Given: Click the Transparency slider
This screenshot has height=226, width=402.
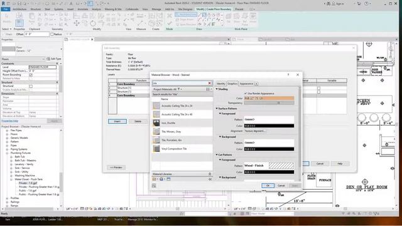Looking at the screenshot, I should click(269, 103).
